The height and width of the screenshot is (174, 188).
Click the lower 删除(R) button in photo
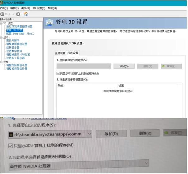point(145,133)
